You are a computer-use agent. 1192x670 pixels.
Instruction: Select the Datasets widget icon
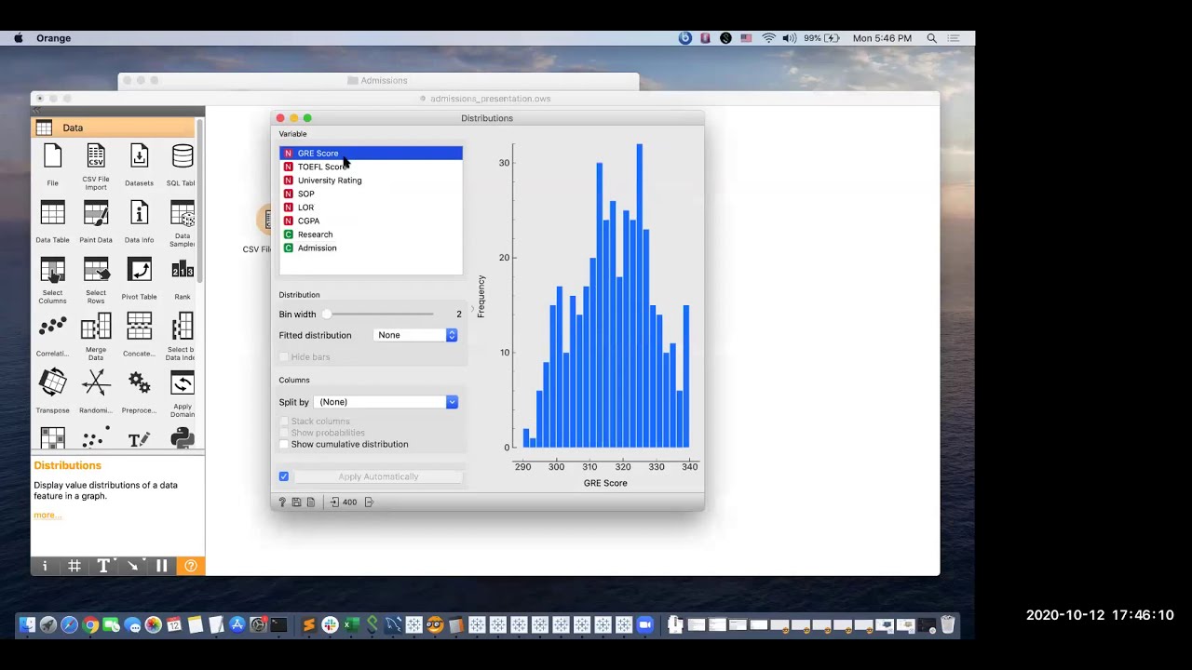click(139, 156)
